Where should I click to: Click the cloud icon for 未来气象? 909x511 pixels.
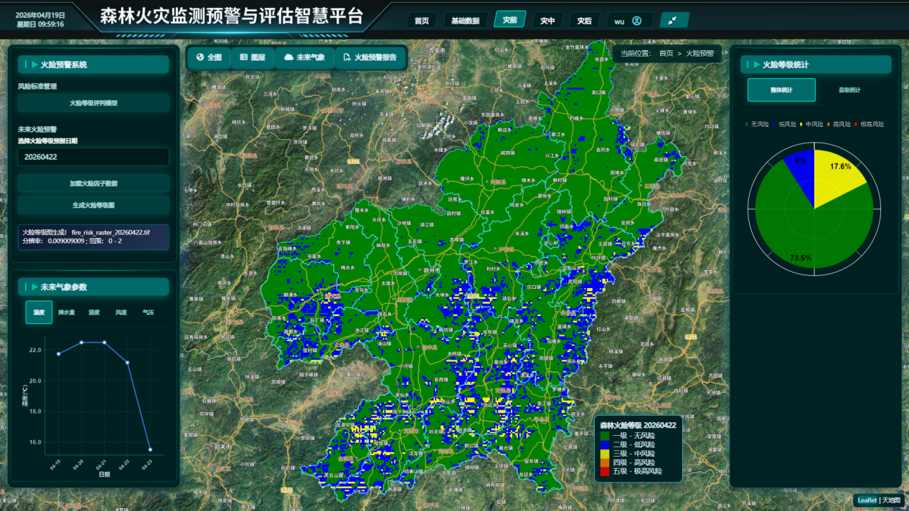point(288,57)
